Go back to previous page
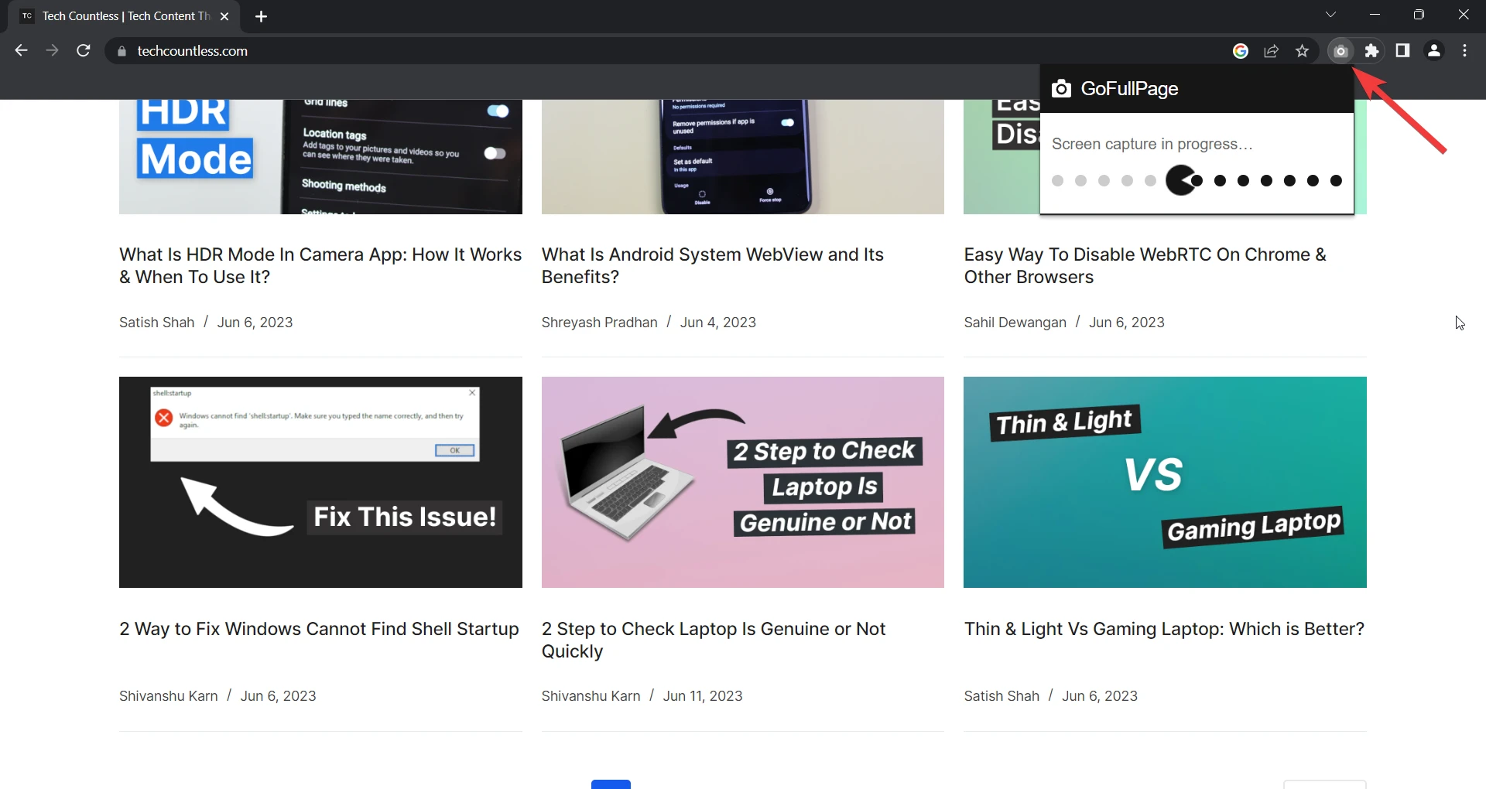The image size is (1486, 789). tap(21, 51)
